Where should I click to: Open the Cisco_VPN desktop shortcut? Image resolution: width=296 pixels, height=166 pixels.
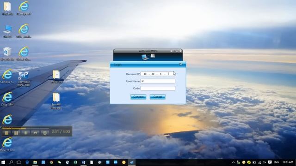click(x=7, y=99)
